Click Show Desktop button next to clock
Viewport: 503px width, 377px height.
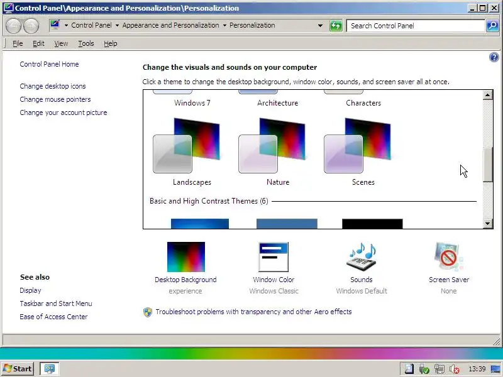496,369
